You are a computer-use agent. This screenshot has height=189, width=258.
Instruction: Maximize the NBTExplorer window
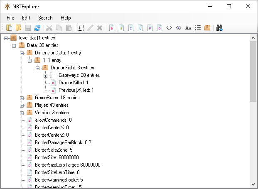click(x=229, y=6)
